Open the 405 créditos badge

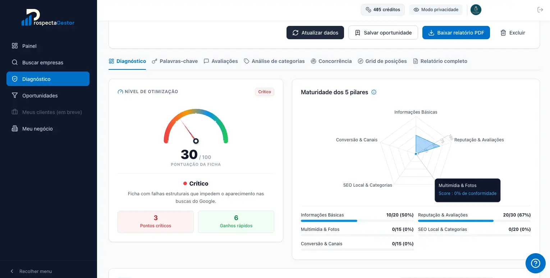(x=383, y=10)
